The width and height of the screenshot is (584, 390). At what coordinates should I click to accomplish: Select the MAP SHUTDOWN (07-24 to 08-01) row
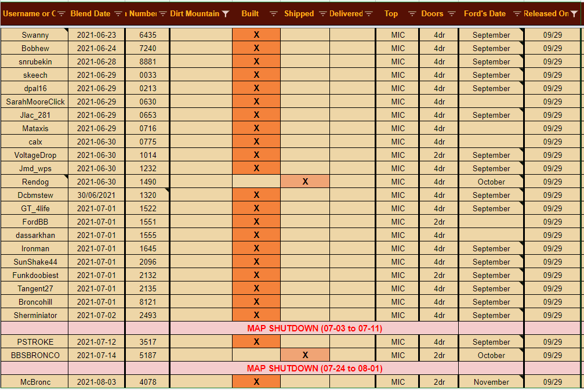coord(291,369)
